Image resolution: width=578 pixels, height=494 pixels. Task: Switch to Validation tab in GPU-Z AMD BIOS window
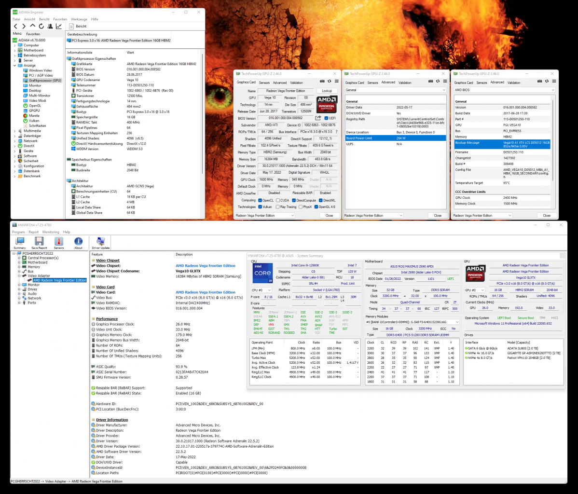[513, 82]
